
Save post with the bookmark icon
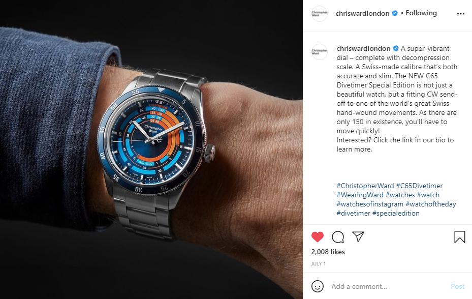[460, 237]
